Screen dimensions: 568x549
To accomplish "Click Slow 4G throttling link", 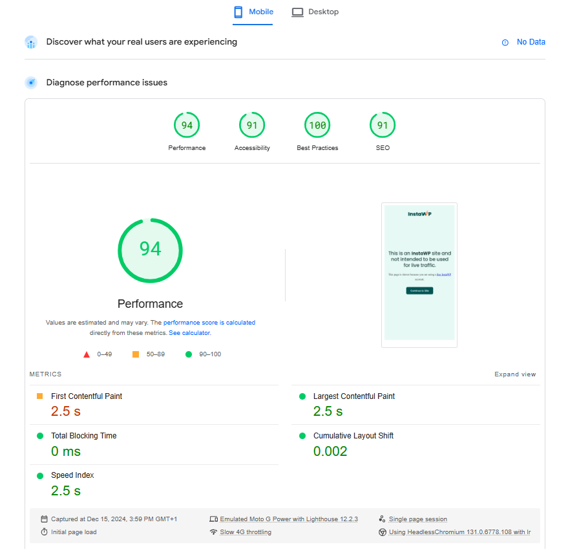I will [x=246, y=532].
